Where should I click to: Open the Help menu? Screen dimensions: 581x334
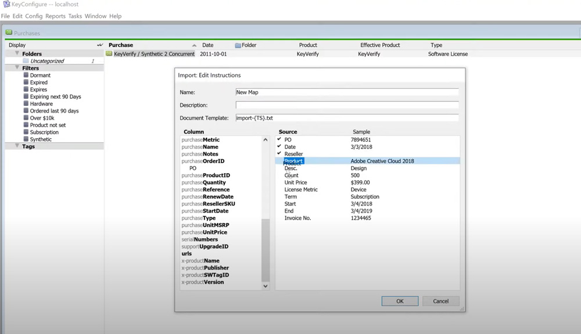tap(115, 16)
